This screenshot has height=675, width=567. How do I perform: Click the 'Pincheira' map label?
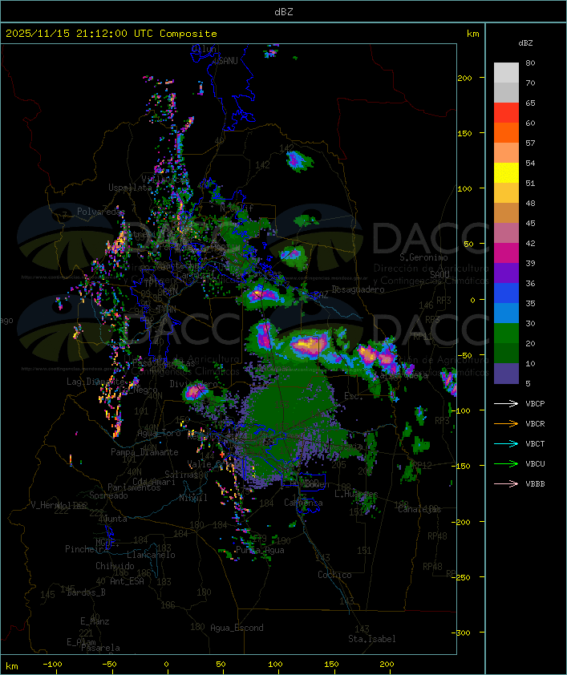pyautogui.click(x=87, y=549)
